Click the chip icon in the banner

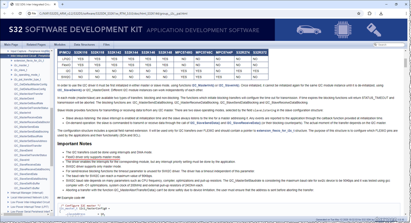click(343, 30)
